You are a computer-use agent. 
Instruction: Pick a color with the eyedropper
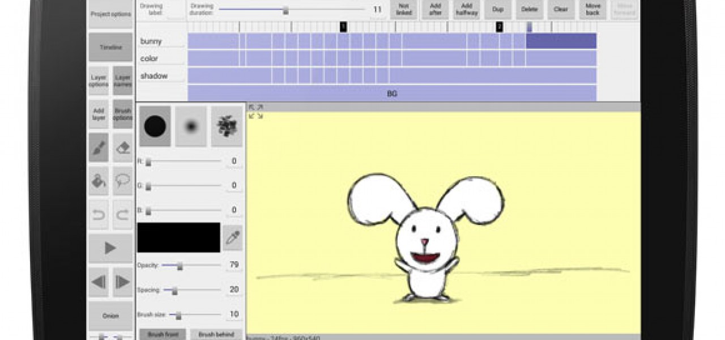pyautogui.click(x=232, y=237)
